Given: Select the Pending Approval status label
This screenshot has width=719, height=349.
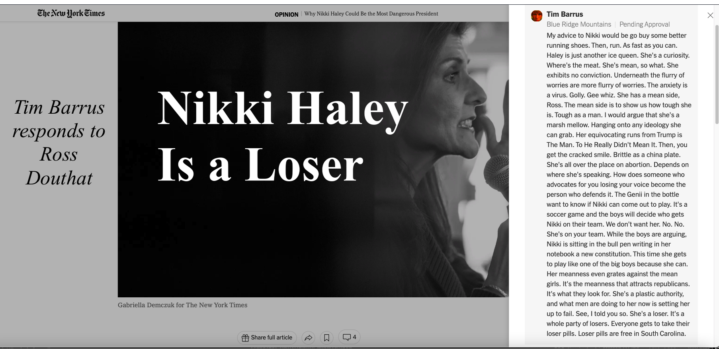Looking at the screenshot, I should pyautogui.click(x=645, y=24).
